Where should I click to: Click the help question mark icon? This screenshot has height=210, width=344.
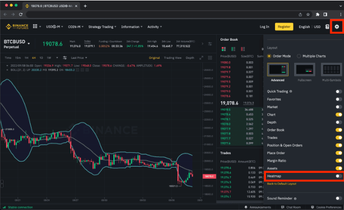pyautogui.click(x=327, y=27)
